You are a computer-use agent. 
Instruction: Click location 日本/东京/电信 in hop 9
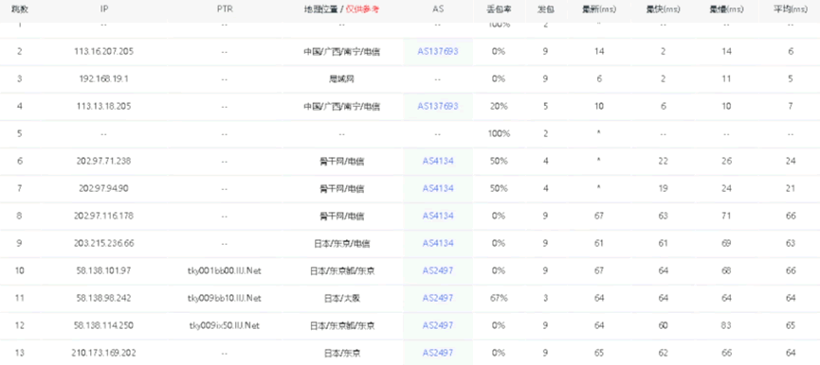(x=341, y=243)
